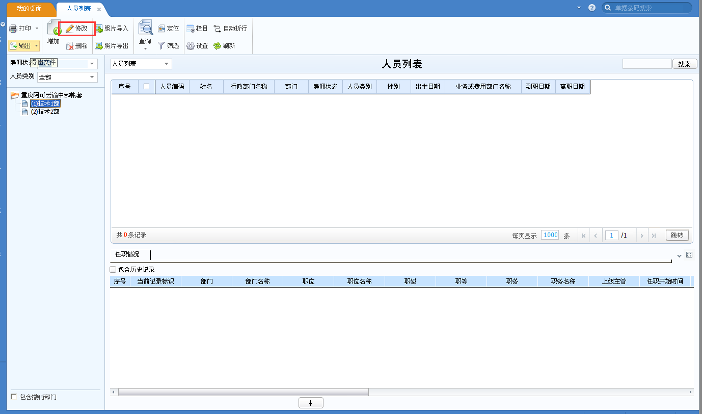Select the 增加 (add) icon
Viewport: 702px width, 414px height.
click(53, 32)
